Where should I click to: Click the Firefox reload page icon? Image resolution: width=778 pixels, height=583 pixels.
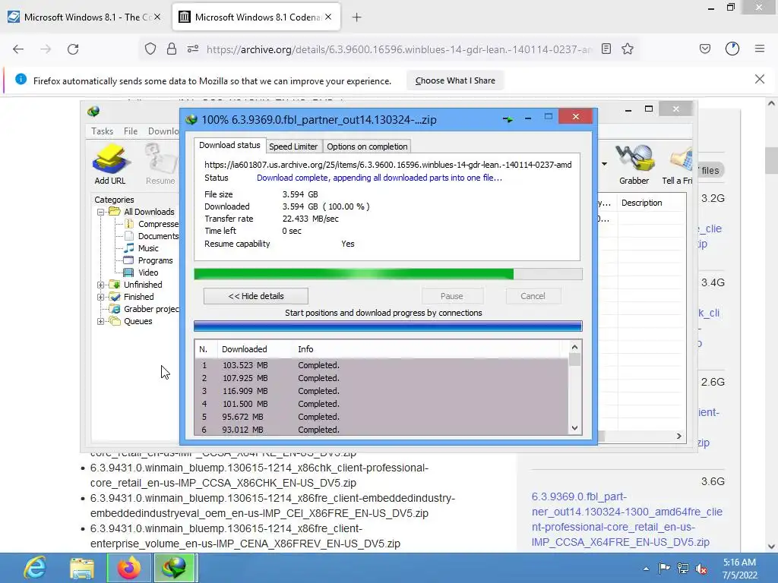pos(73,49)
